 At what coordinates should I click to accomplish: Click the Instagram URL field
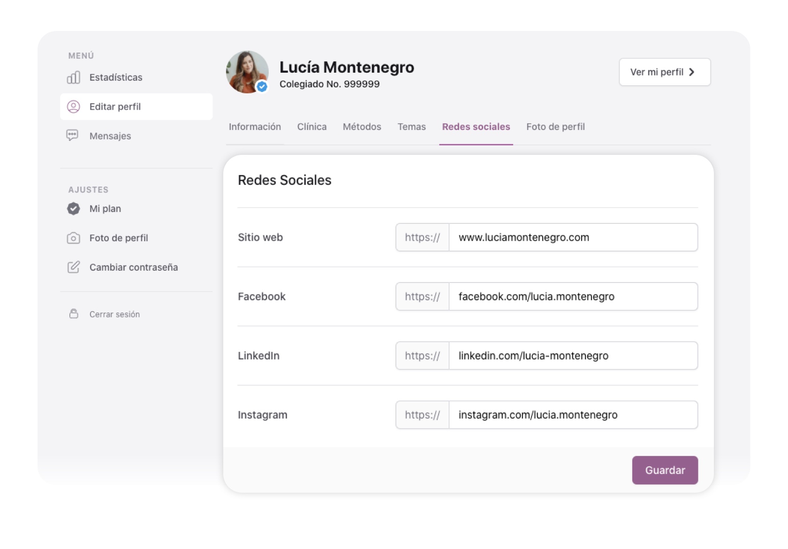click(573, 415)
